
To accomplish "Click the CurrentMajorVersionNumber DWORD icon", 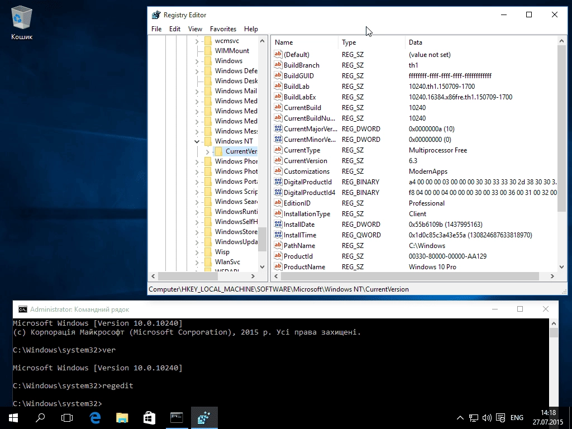I will 278,128.
